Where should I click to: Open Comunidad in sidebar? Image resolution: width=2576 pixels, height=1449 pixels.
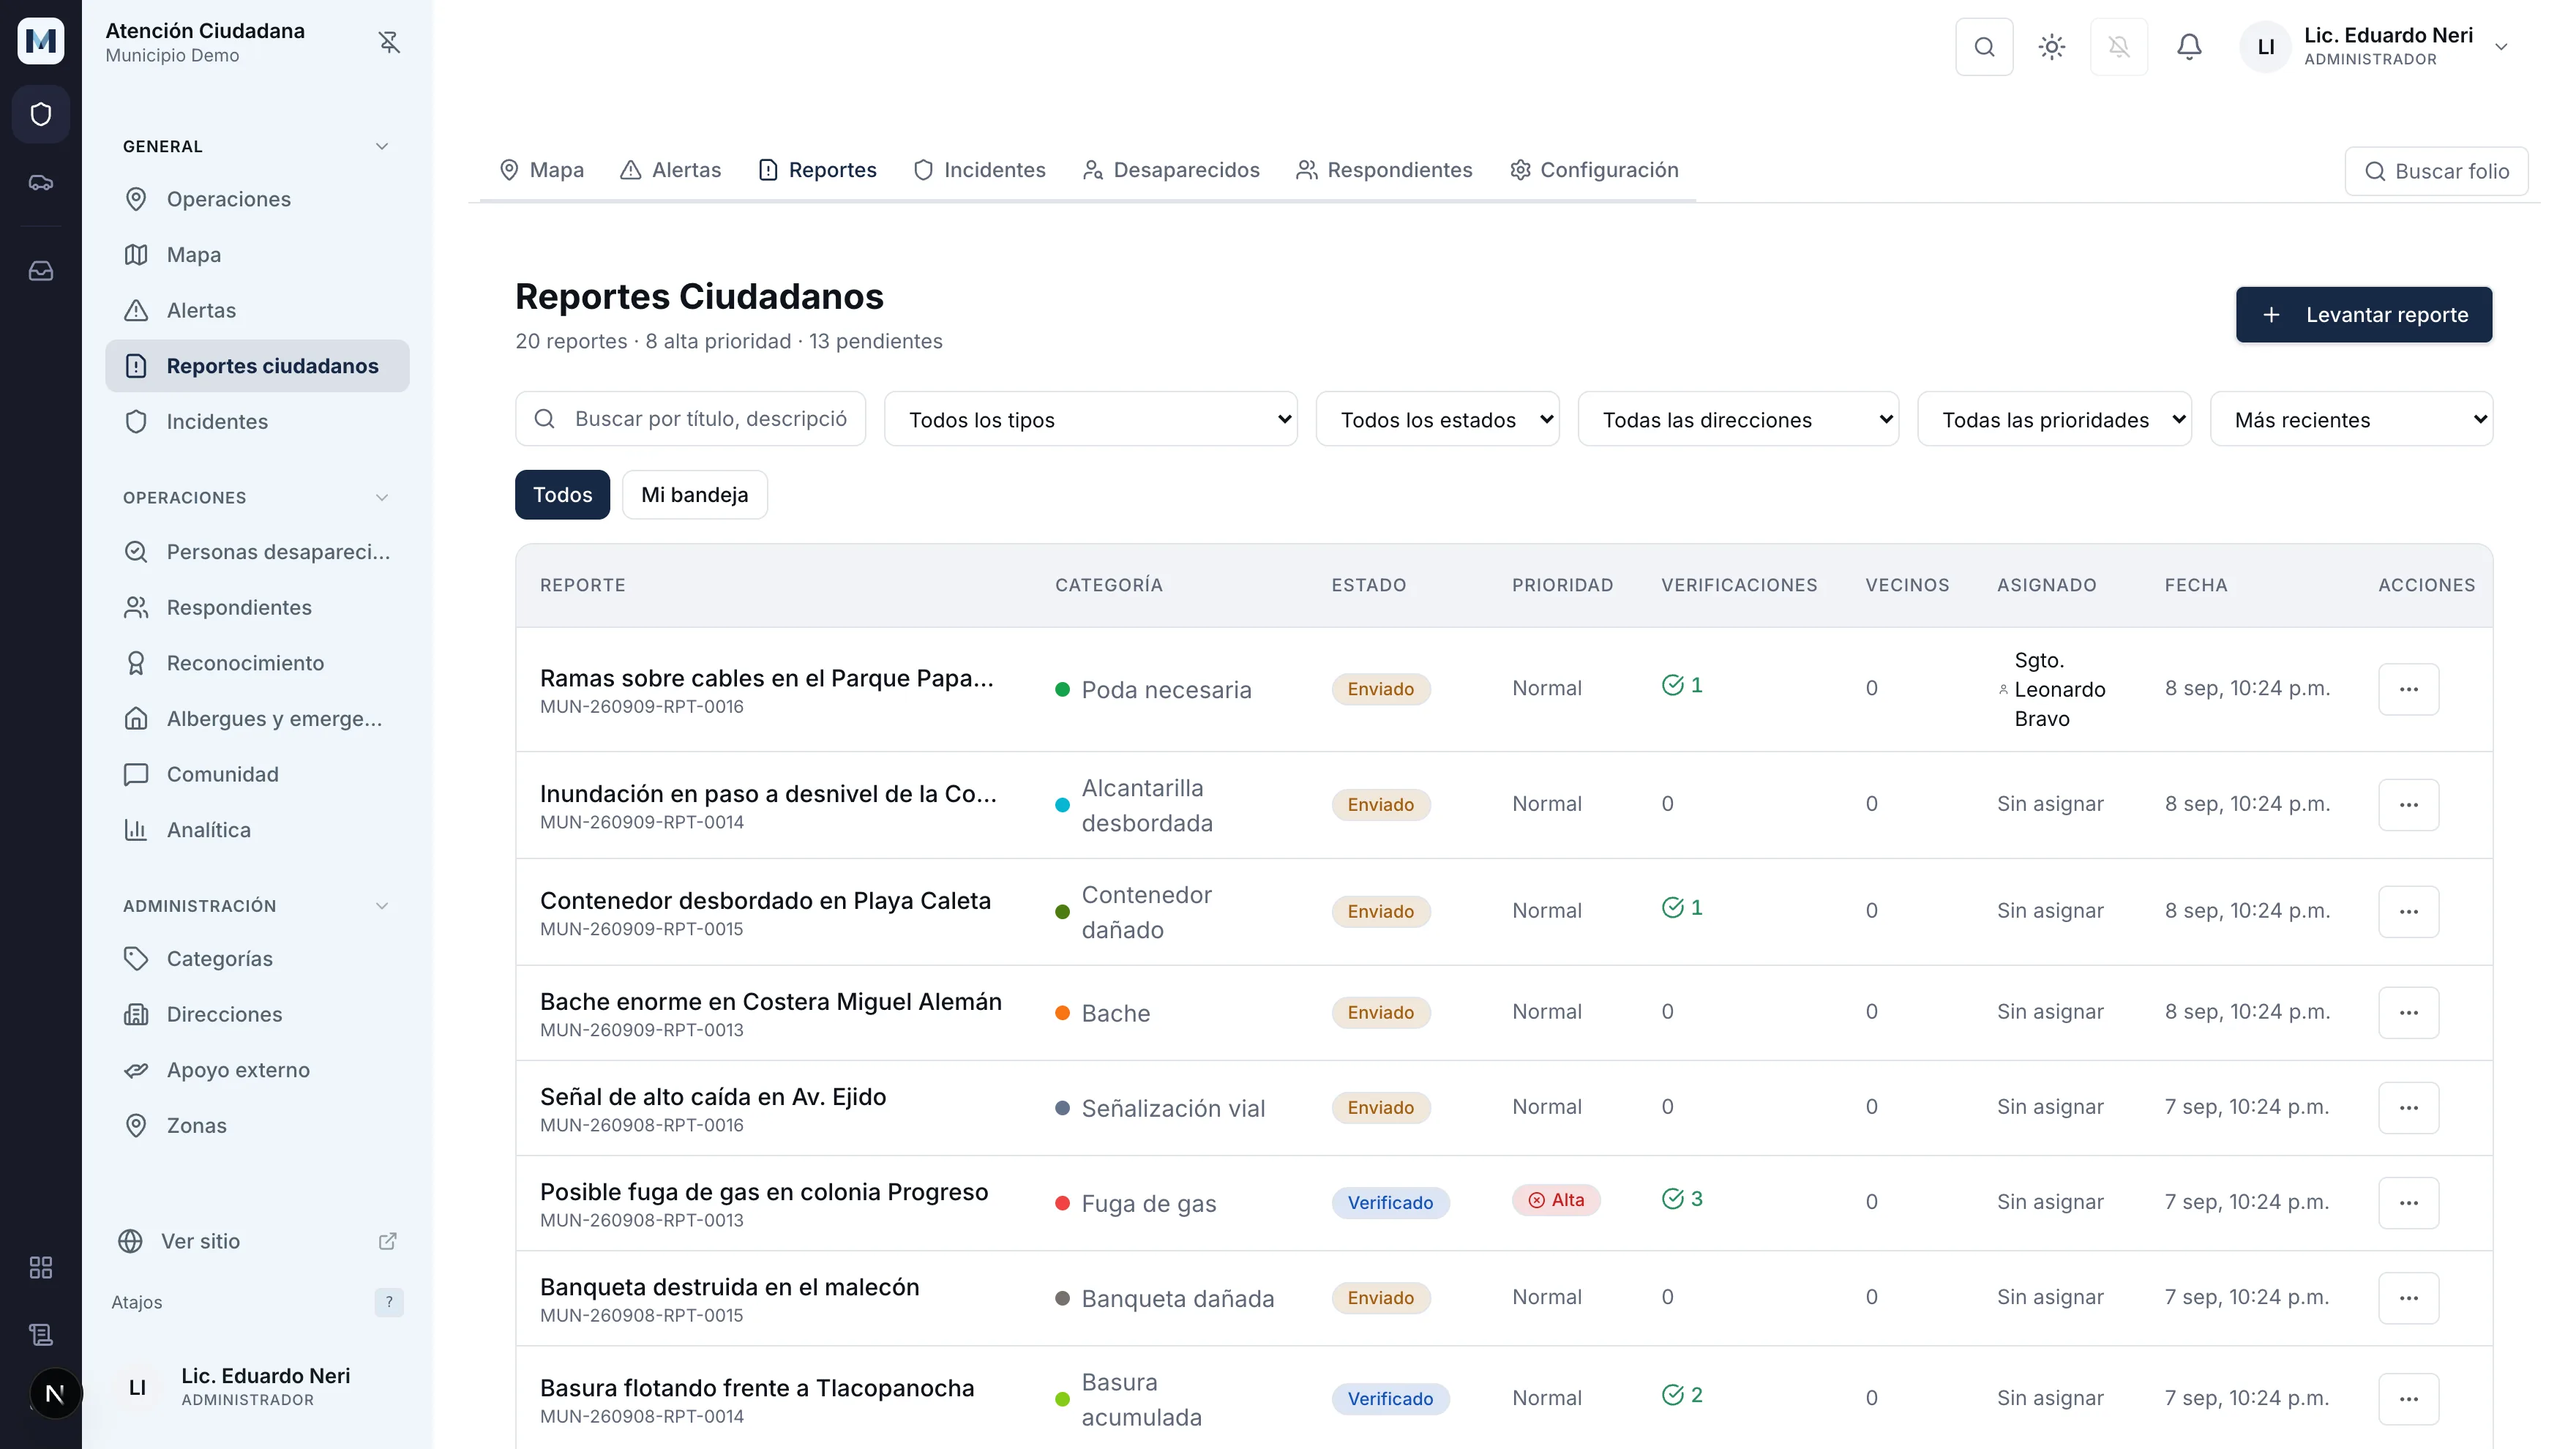(257, 774)
